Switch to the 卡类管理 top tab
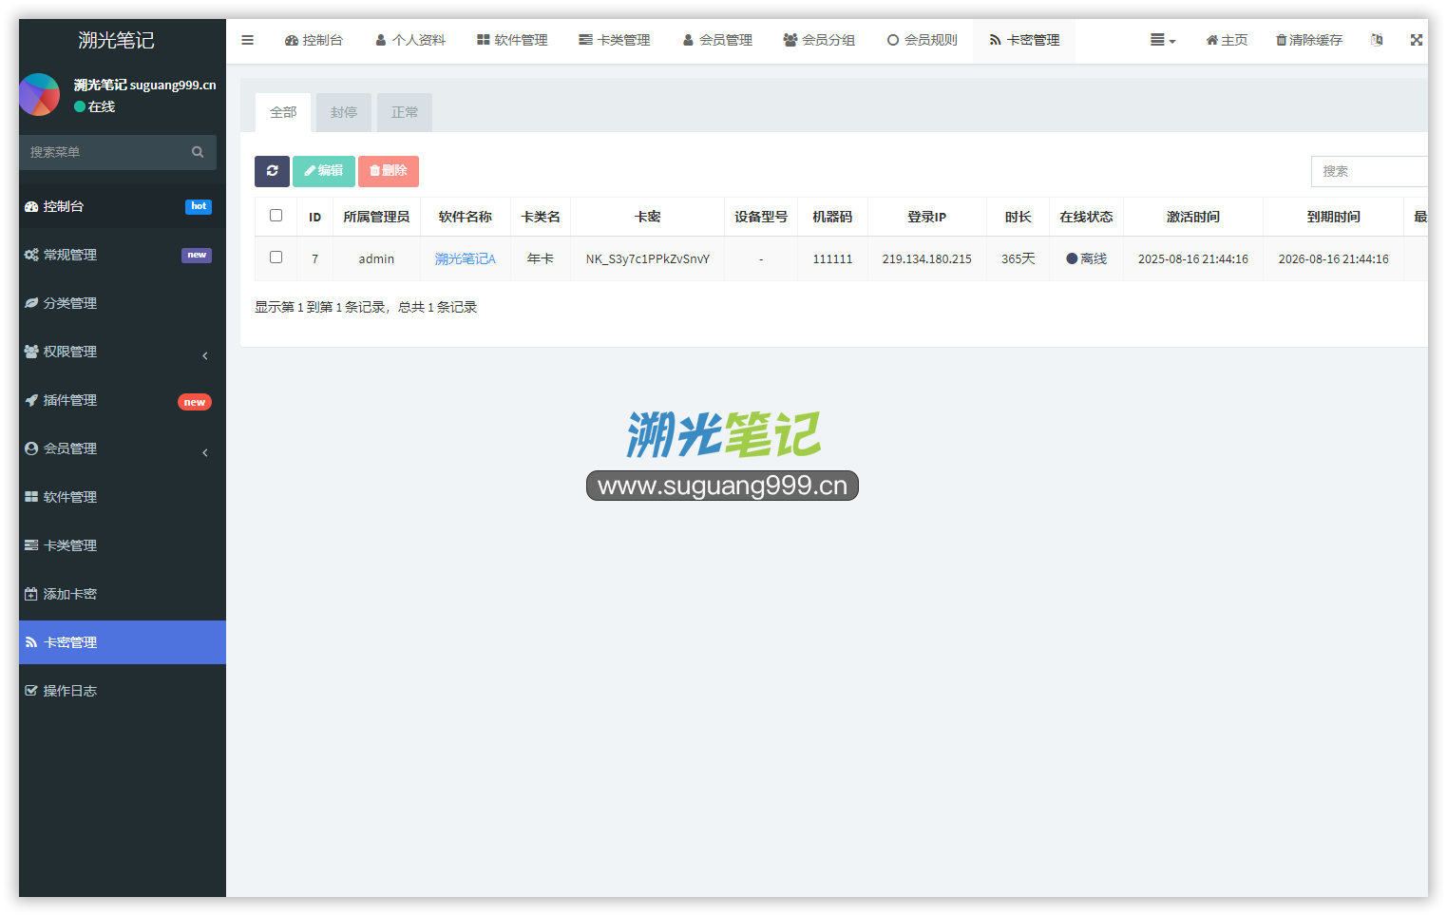 pyautogui.click(x=615, y=40)
